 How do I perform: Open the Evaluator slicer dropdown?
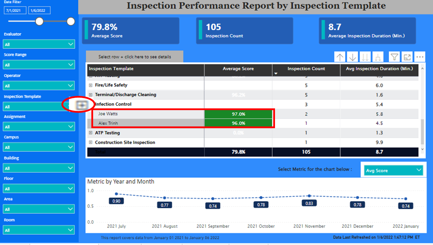(39, 44)
